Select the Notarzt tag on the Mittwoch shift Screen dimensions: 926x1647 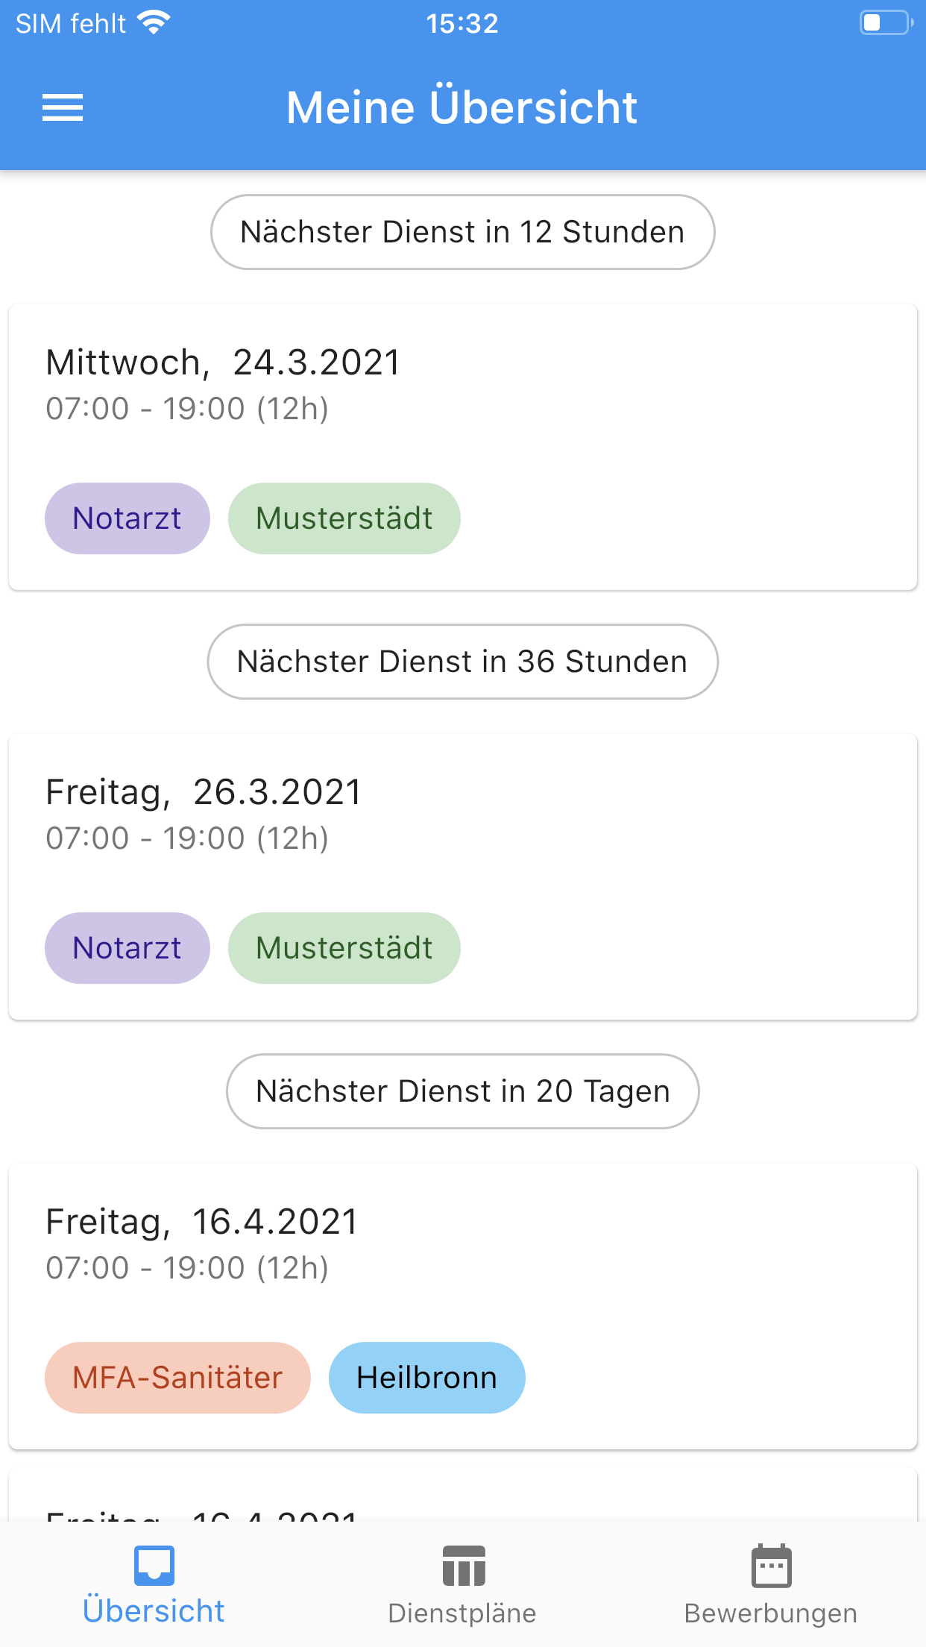point(127,518)
